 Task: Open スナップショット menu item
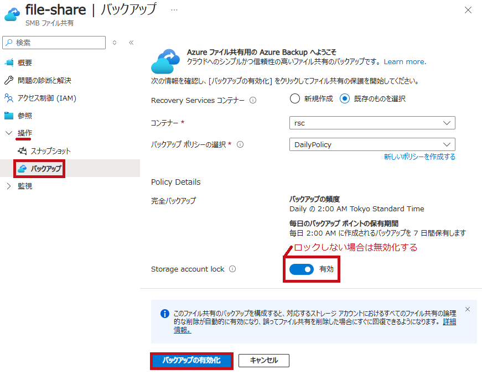point(50,151)
